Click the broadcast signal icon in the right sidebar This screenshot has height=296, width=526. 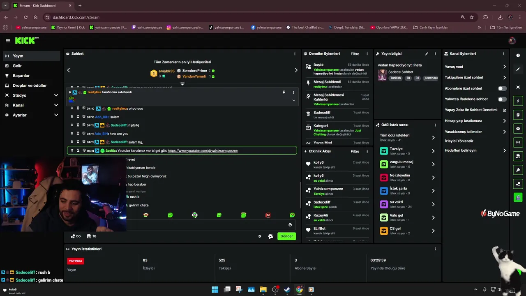coord(518,142)
